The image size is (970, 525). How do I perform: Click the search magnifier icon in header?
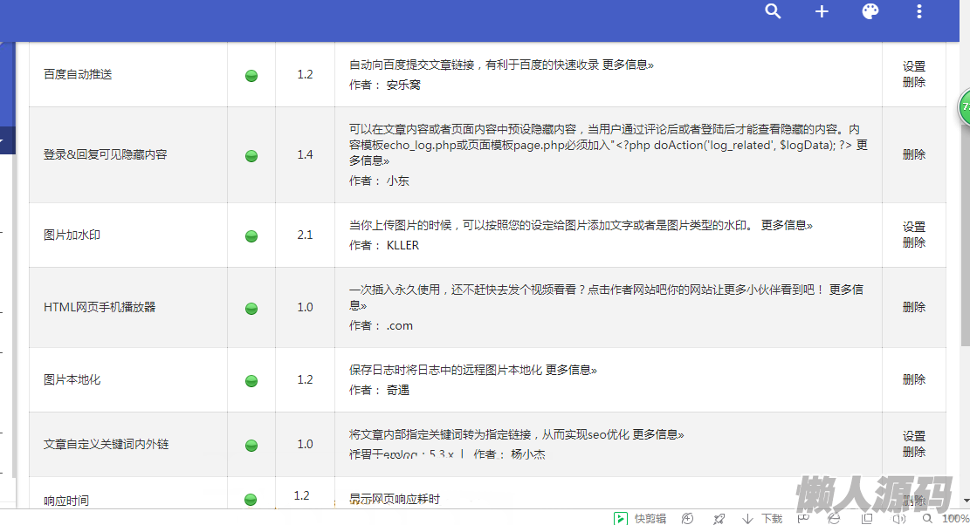pyautogui.click(x=773, y=11)
